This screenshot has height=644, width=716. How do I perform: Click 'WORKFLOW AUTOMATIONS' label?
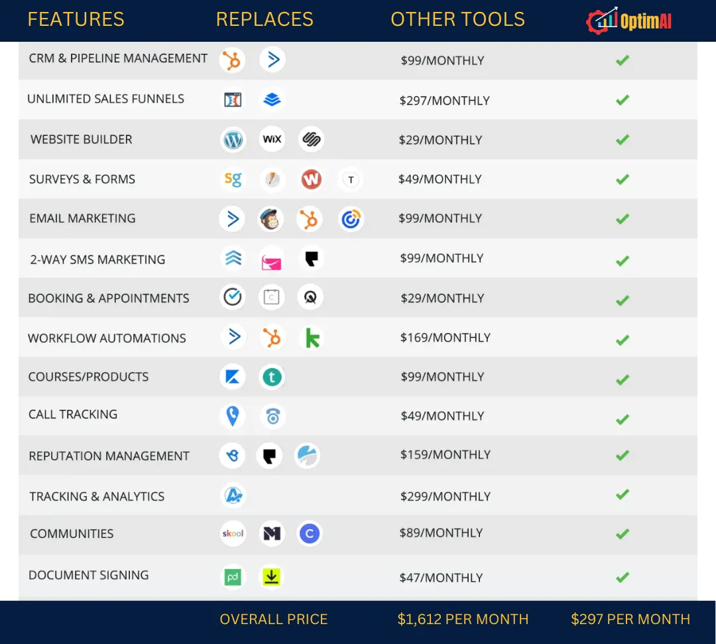click(107, 338)
